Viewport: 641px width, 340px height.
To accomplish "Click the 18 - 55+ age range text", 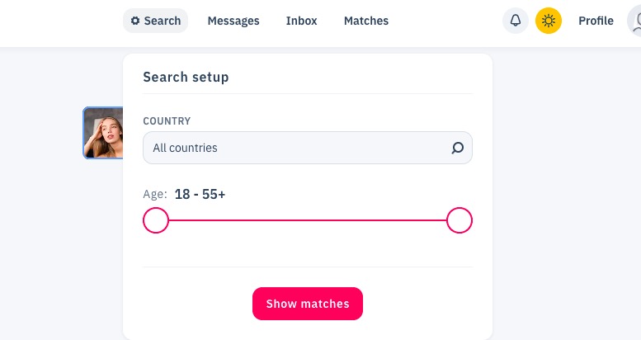I will [x=200, y=194].
